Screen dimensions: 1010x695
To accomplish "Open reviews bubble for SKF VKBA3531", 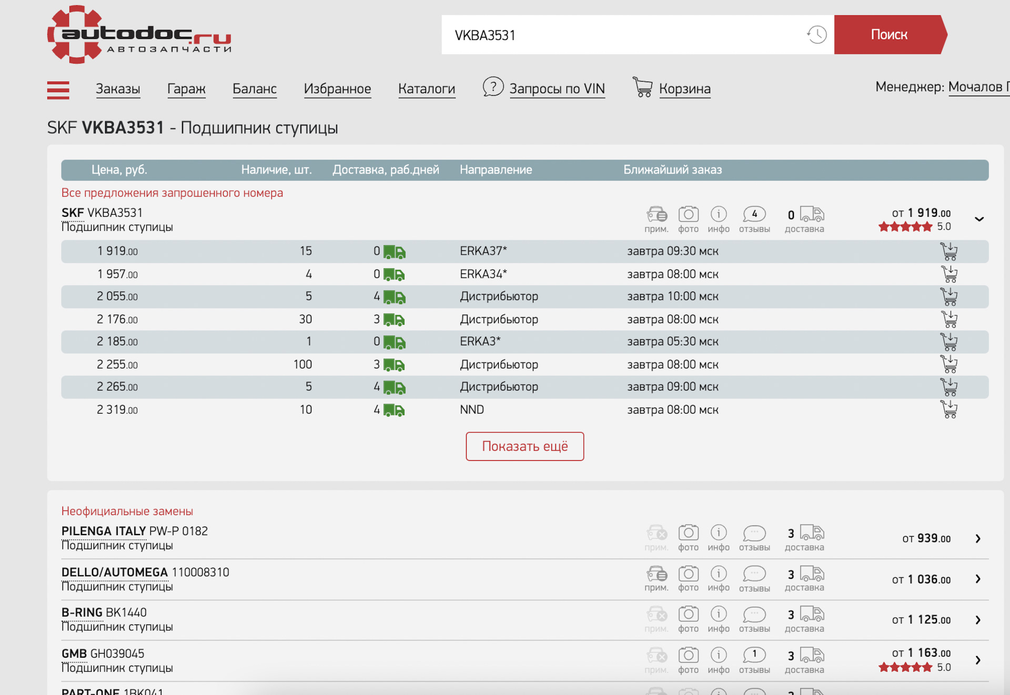I will click(x=754, y=215).
